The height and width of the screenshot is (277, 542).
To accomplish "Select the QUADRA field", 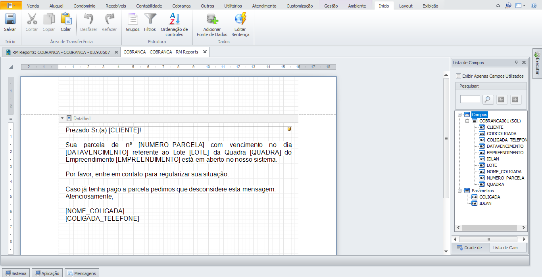I will 496,184.
